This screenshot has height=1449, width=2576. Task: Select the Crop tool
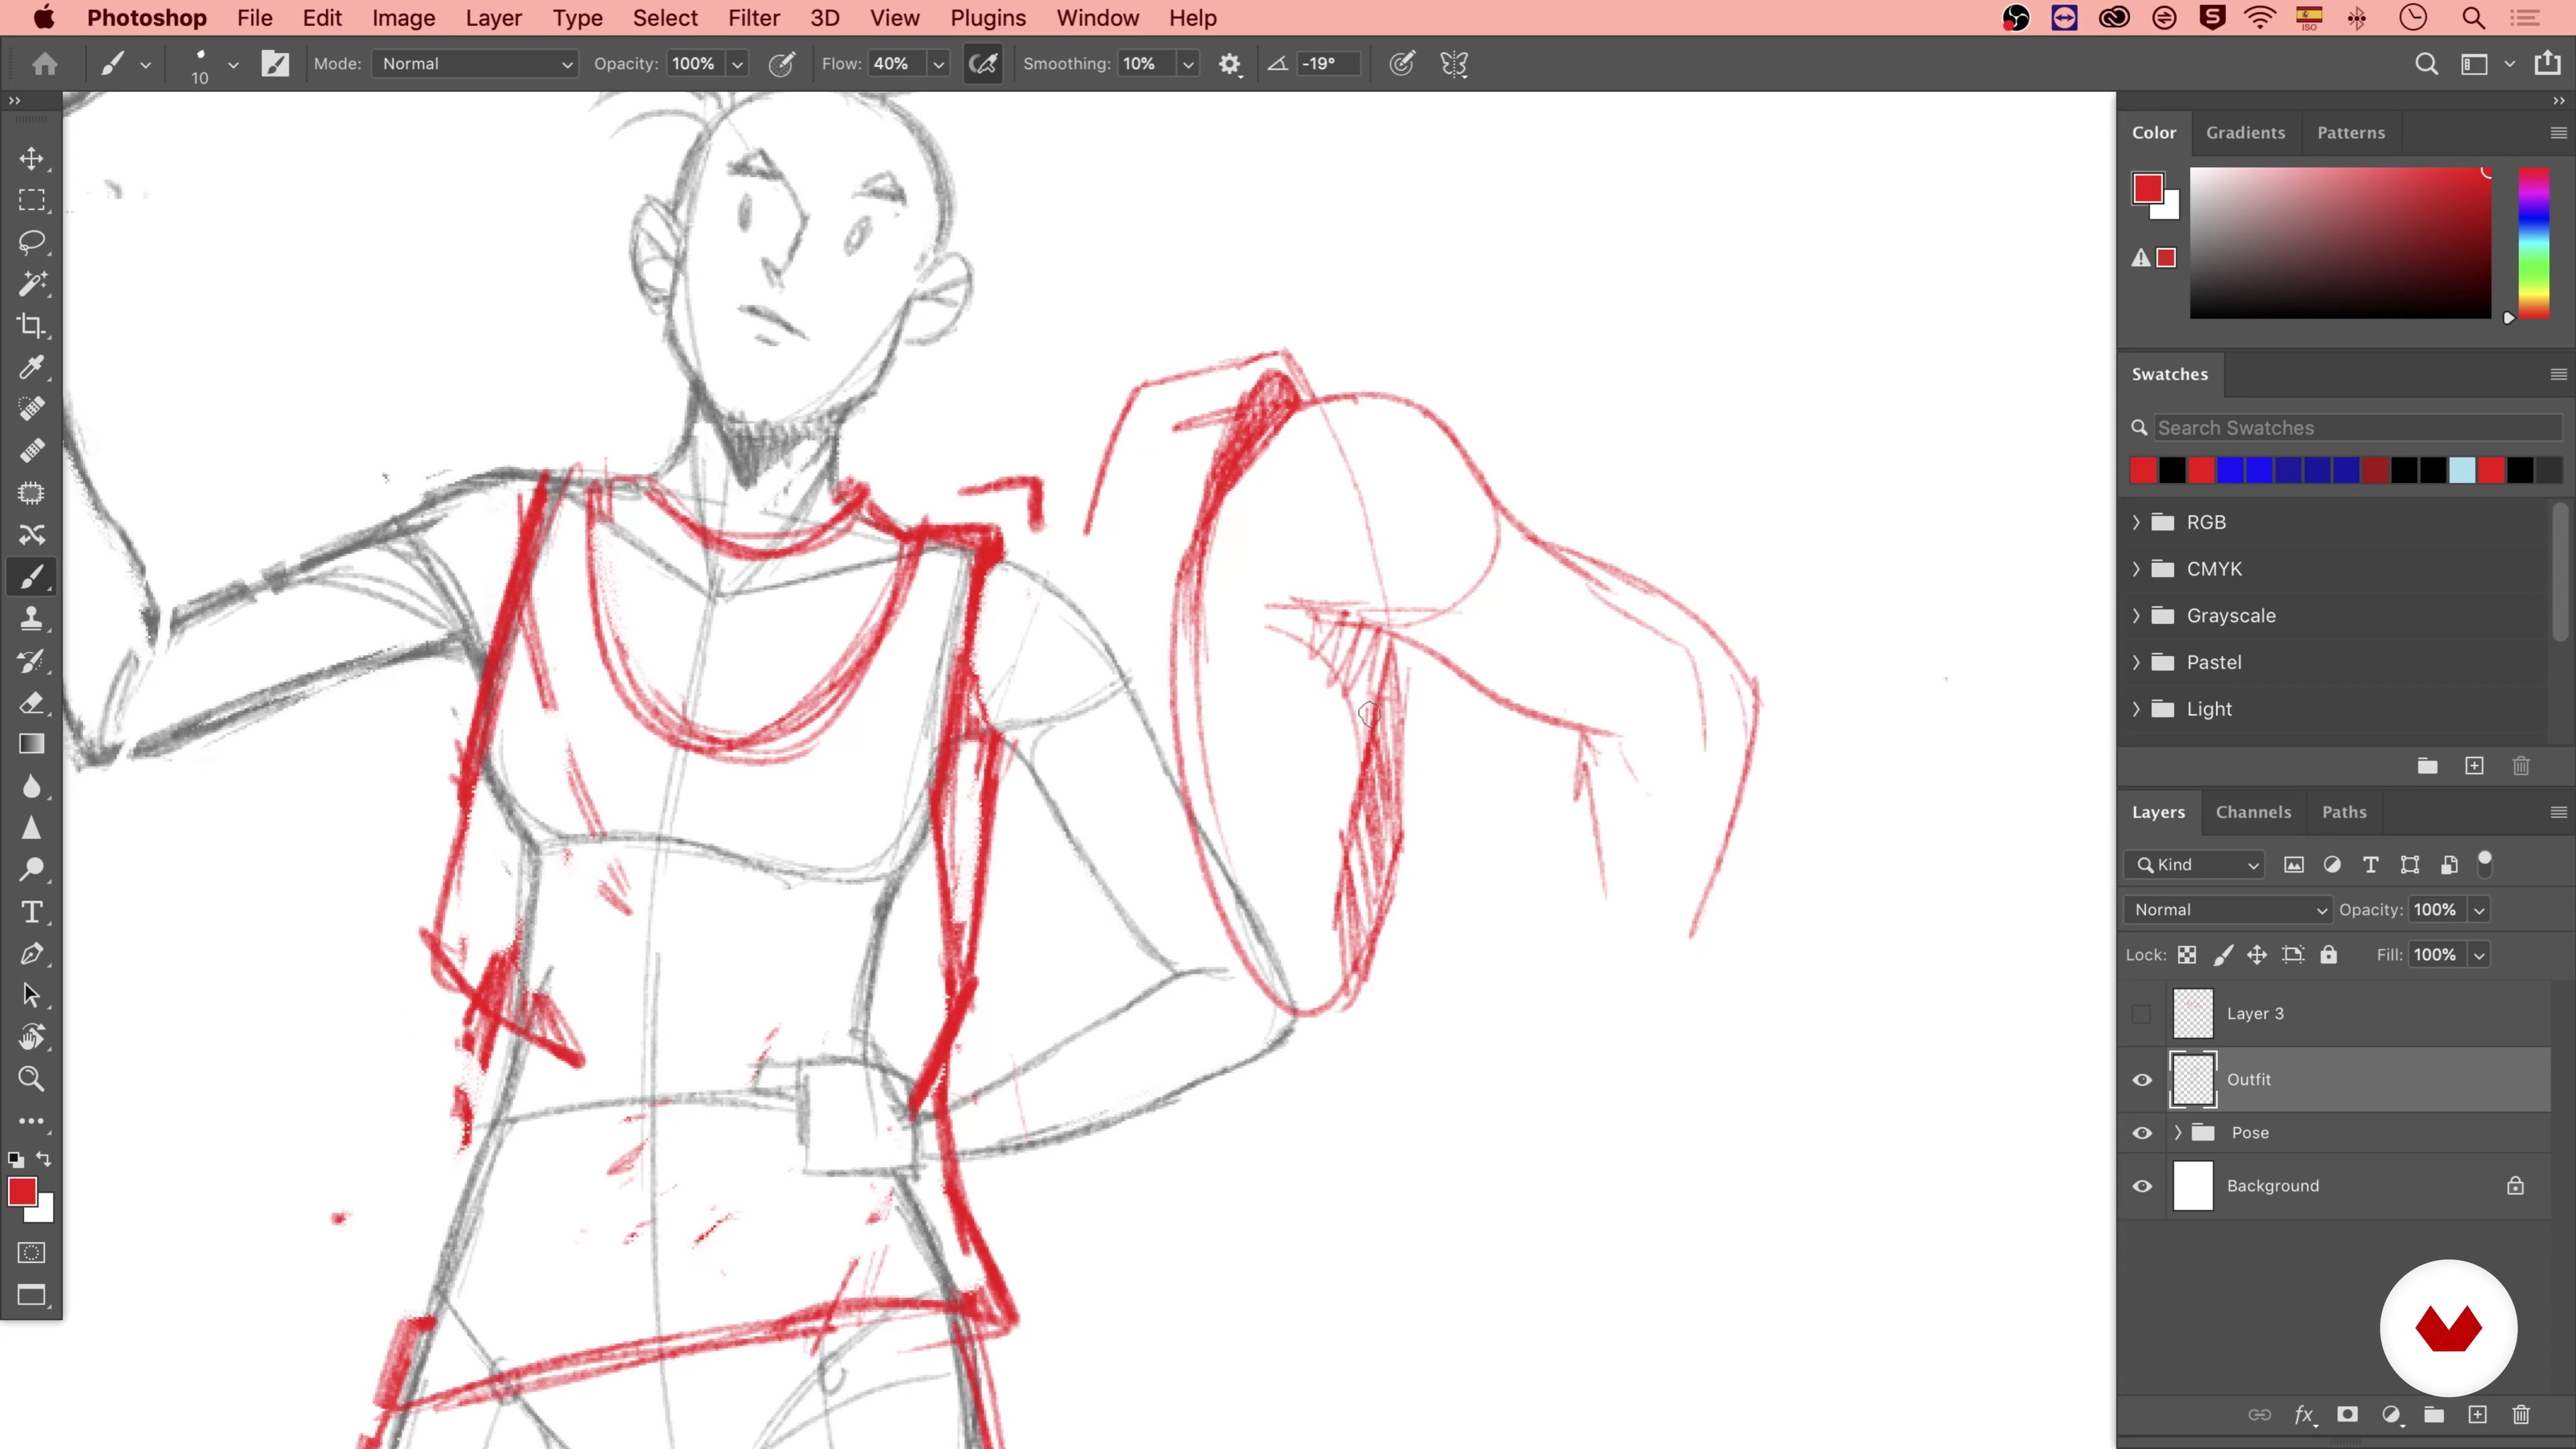(31, 326)
